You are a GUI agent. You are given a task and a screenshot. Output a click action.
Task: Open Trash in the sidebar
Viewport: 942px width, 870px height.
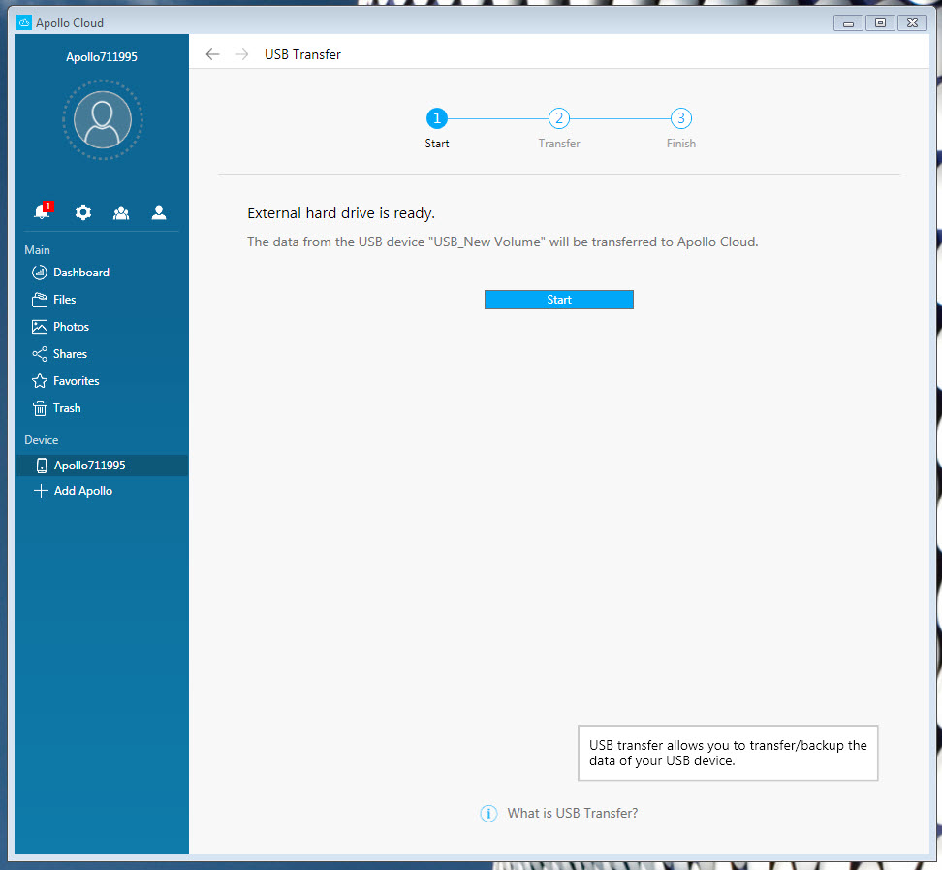coord(67,408)
